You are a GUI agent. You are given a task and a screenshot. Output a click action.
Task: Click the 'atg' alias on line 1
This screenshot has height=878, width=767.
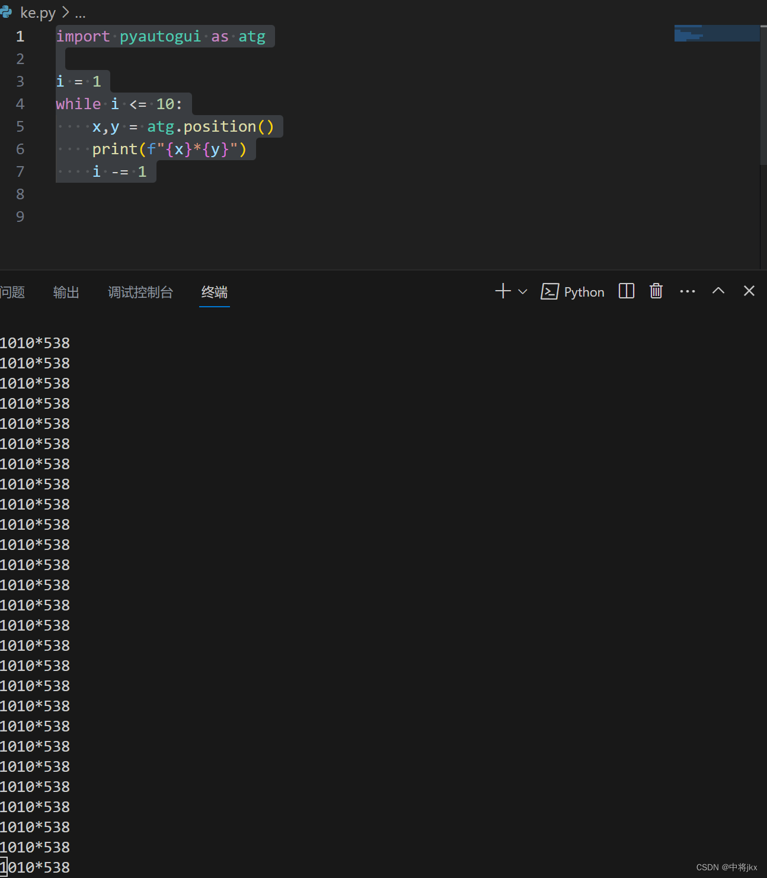252,36
